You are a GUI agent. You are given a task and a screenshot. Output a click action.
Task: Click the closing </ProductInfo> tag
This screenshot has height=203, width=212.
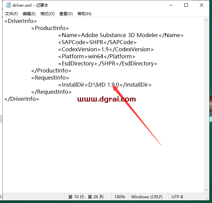click(51, 70)
